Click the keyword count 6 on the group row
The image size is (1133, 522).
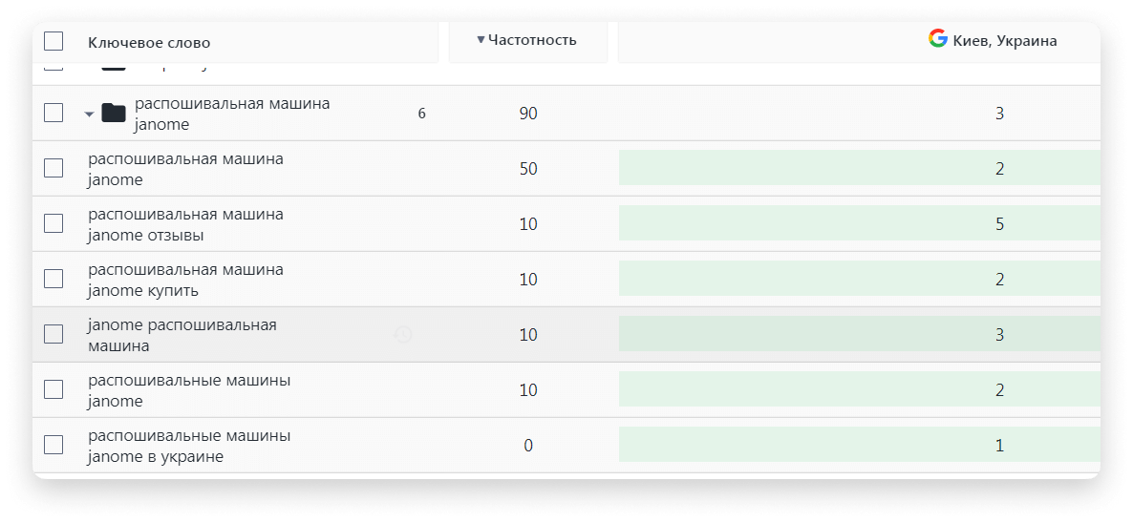tap(422, 114)
